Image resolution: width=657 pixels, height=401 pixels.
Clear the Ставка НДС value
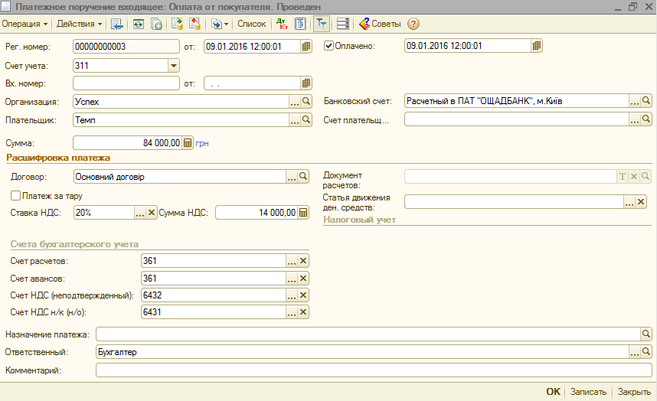click(x=151, y=213)
